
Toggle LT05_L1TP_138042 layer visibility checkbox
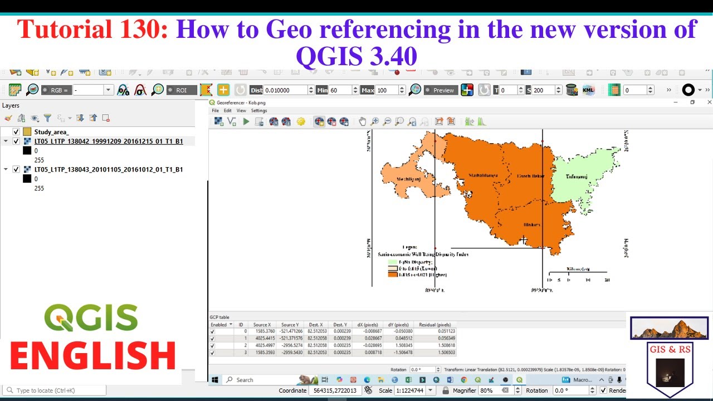[x=16, y=141]
